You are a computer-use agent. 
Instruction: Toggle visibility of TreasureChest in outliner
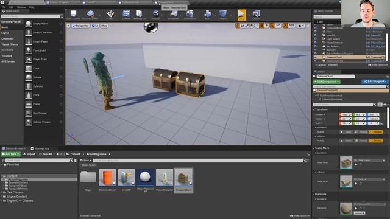tap(316, 57)
